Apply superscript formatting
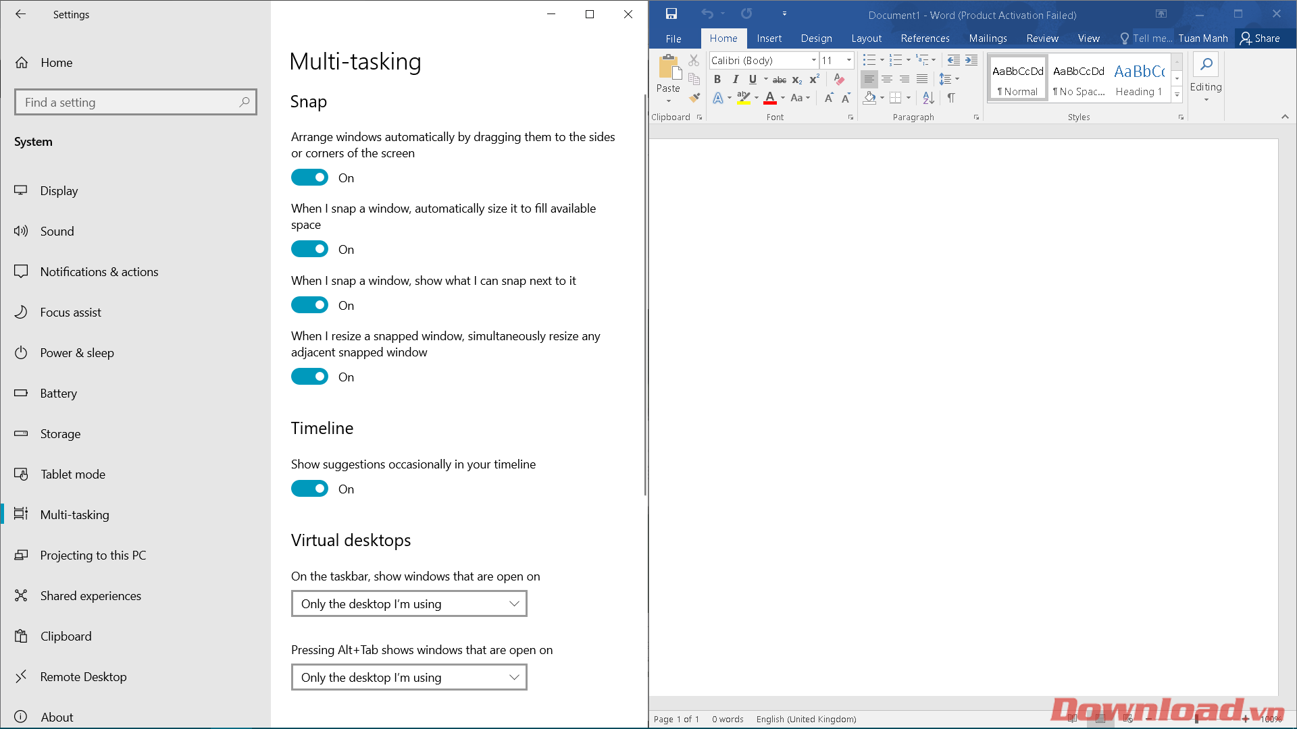The width and height of the screenshot is (1297, 729). tap(814, 80)
